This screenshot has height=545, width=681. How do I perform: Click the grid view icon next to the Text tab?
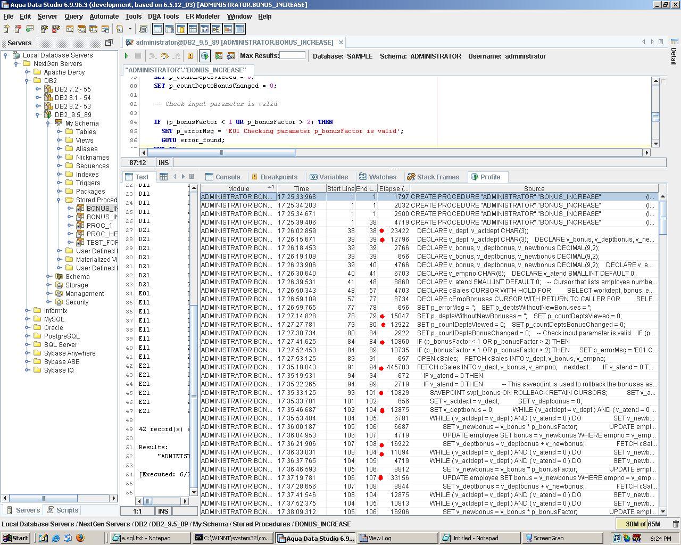163,177
